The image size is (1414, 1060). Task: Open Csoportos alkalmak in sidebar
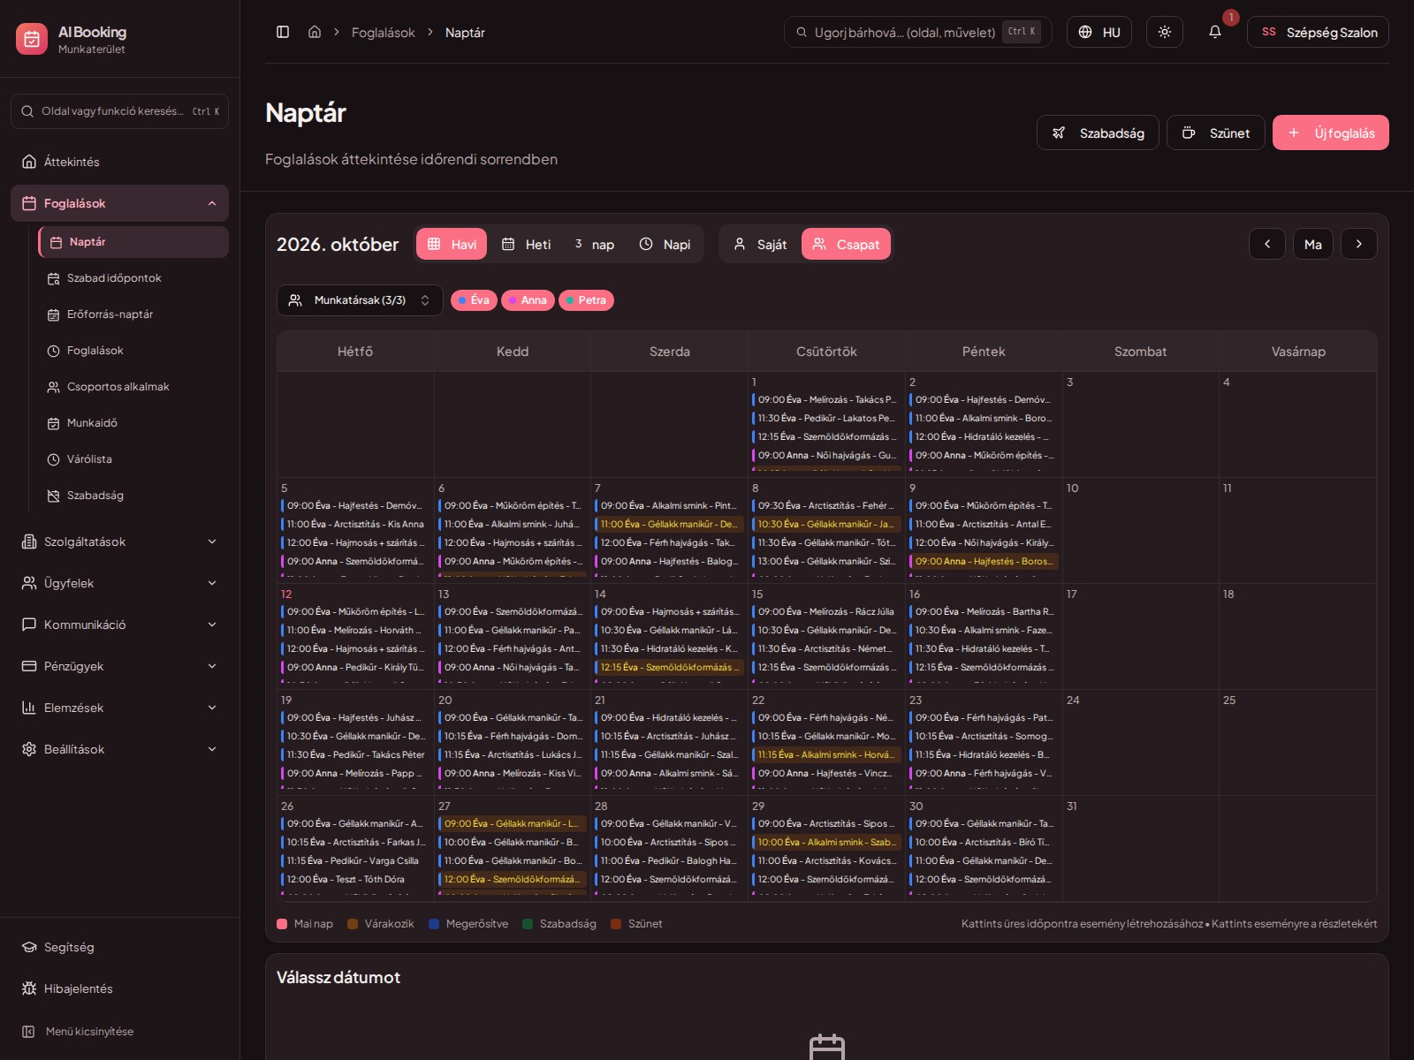[x=133, y=387]
